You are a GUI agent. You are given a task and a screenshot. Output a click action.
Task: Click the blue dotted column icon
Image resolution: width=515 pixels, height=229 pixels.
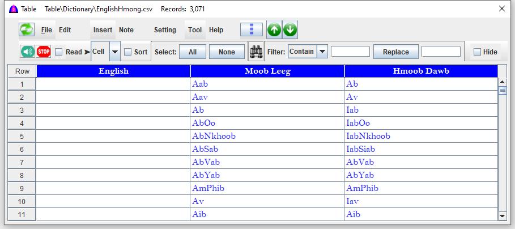tap(251, 30)
